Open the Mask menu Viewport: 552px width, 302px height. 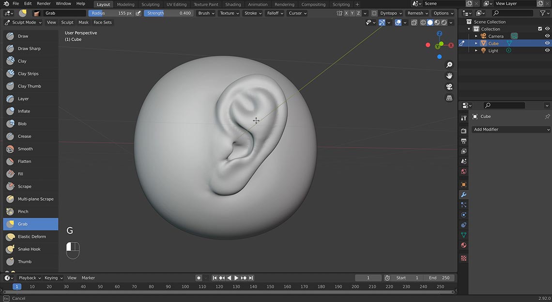83,22
